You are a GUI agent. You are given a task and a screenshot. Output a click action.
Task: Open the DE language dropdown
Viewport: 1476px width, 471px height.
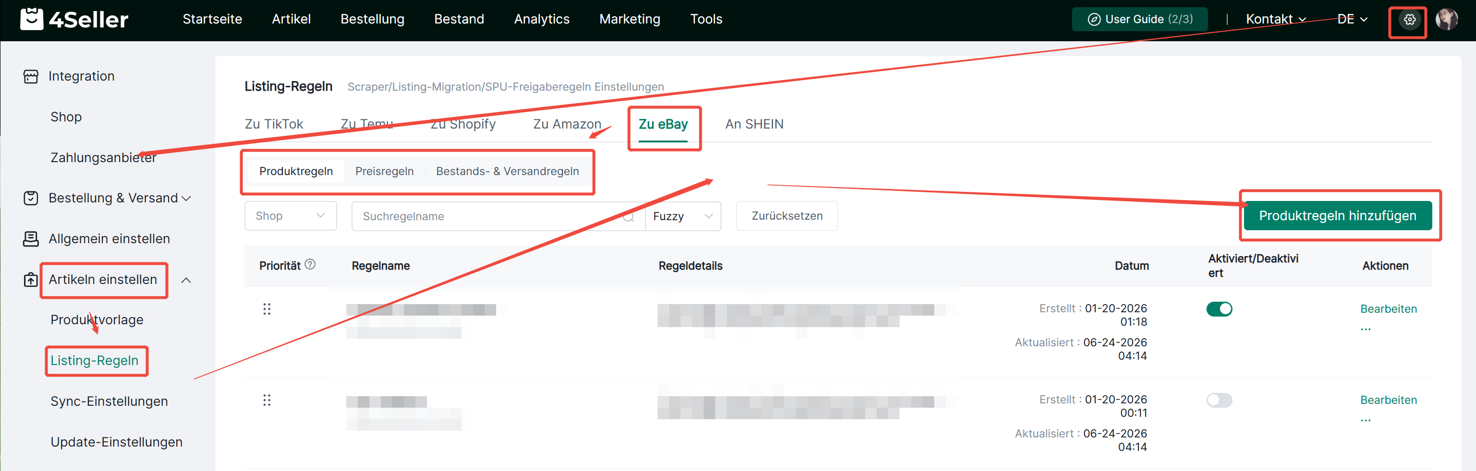click(1352, 20)
